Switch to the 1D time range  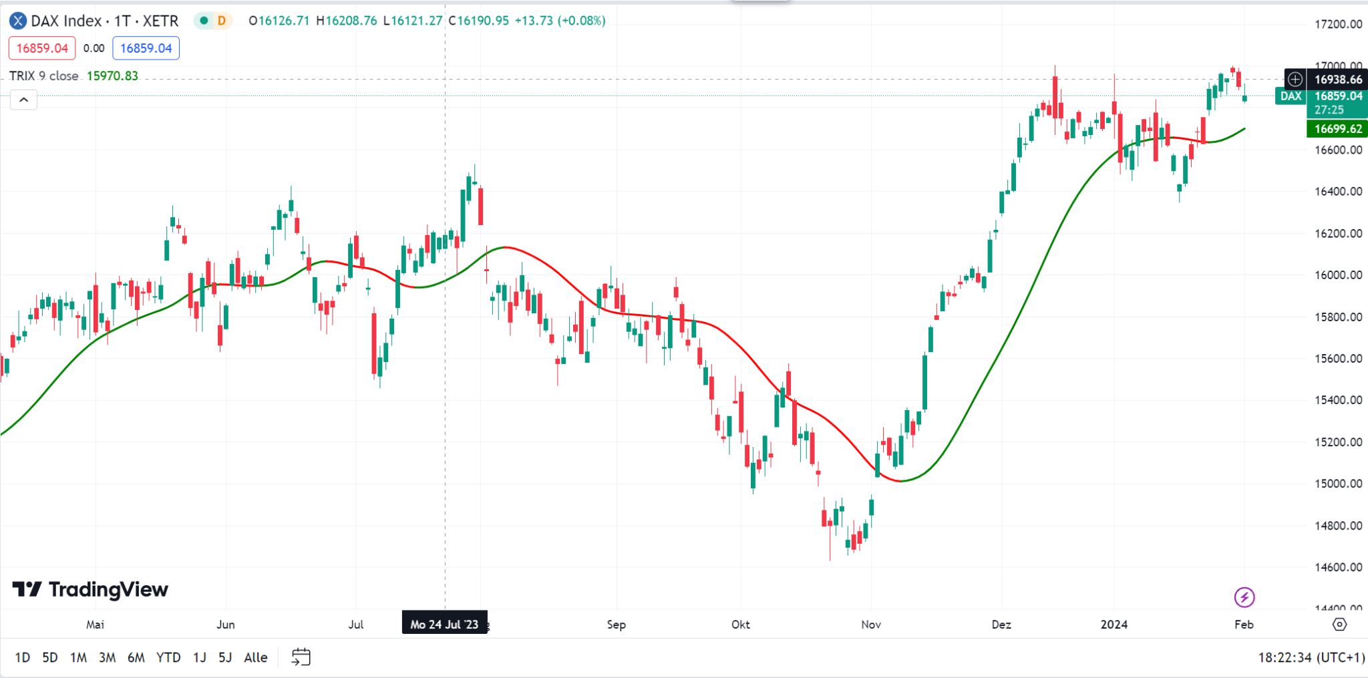pos(22,657)
